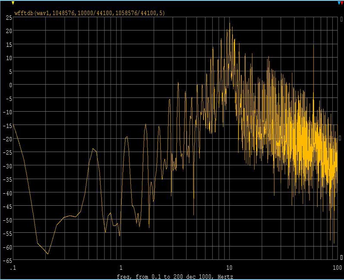344x280 pixels.
Task: Click the small handle beside the -20 gridline
Action: [x=340, y=138]
